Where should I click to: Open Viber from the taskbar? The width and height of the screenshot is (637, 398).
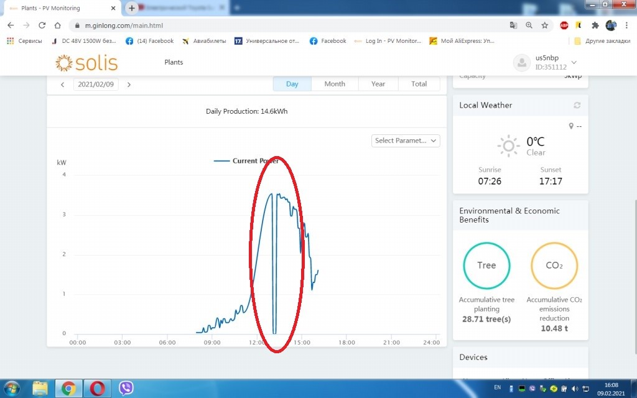pyautogui.click(x=126, y=388)
